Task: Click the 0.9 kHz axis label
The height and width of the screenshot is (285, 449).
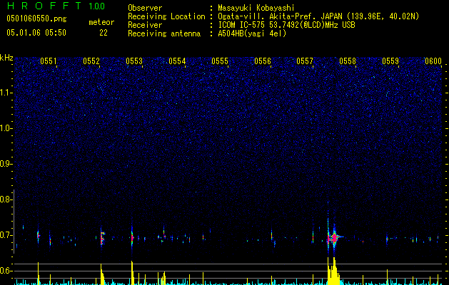Action: click(6, 164)
